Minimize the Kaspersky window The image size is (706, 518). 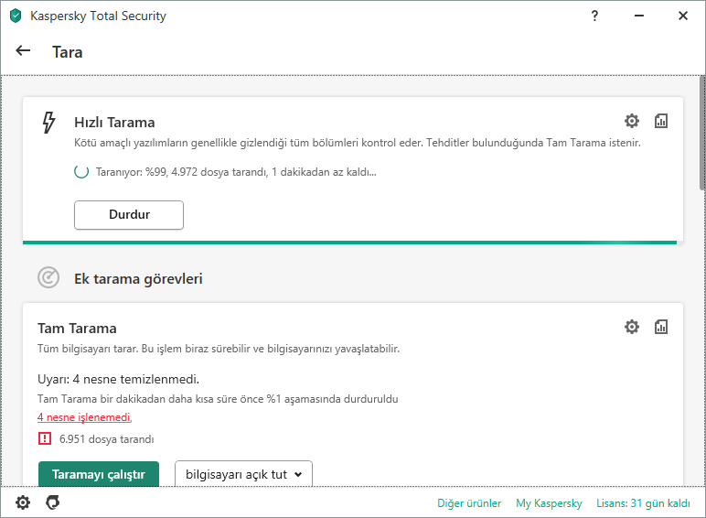(639, 16)
